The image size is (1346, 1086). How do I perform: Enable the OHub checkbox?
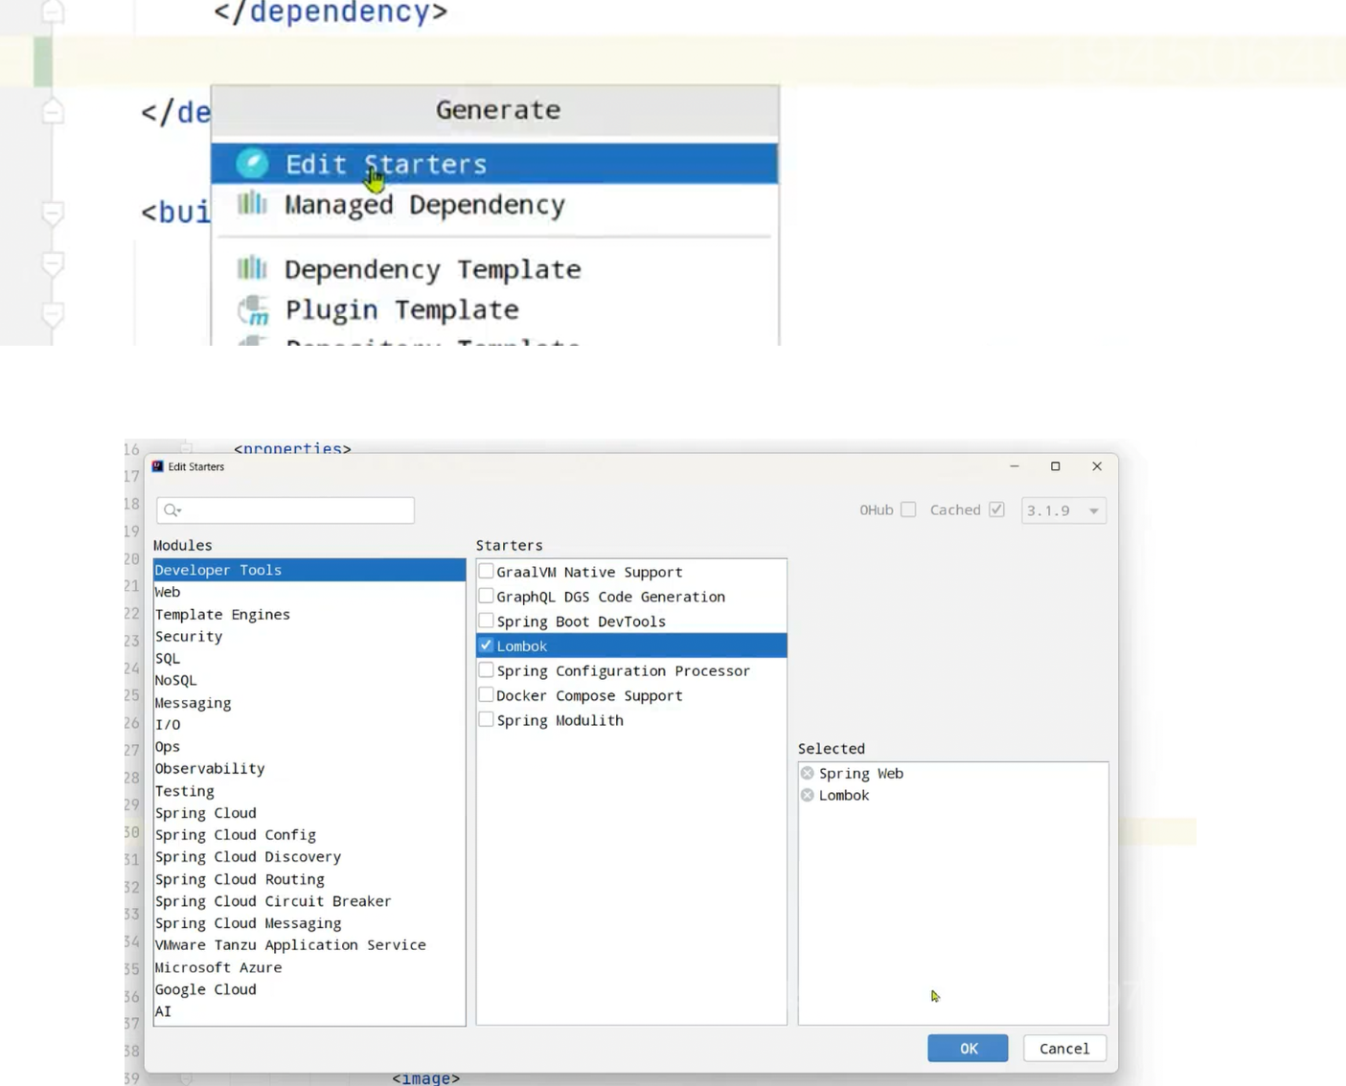[908, 509]
